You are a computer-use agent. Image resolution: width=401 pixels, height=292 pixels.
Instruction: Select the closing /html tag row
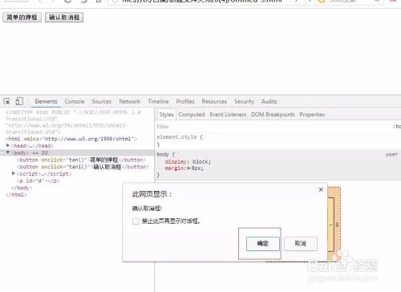click(x=16, y=195)
